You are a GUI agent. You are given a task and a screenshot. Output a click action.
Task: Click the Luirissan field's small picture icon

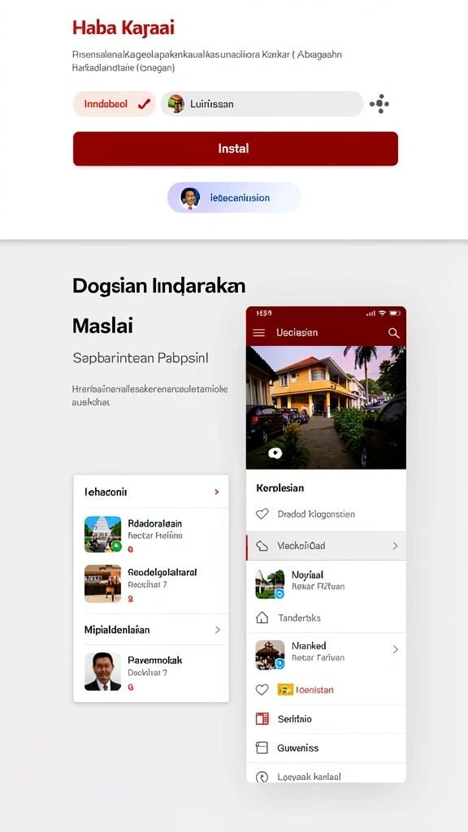coord(176,103)
